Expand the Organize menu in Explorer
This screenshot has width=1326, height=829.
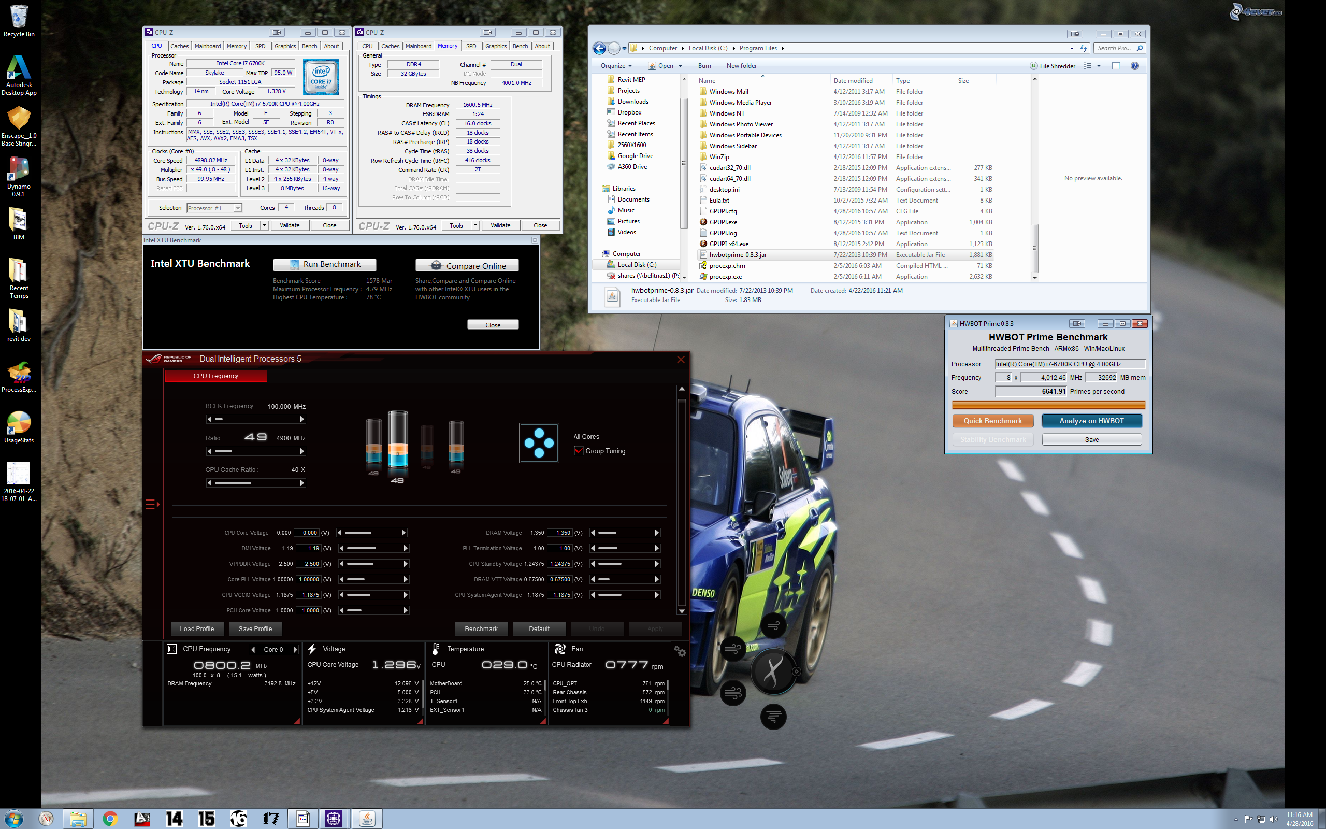tap(616, 66)
